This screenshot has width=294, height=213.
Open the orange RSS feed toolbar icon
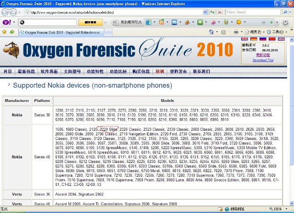pyautogui.click(x=161, y=22)
